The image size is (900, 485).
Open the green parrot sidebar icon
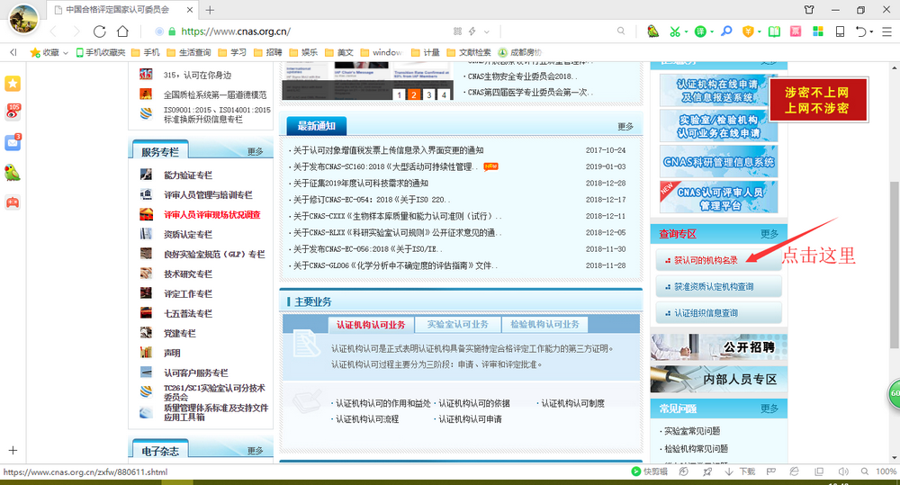[13, 173]
